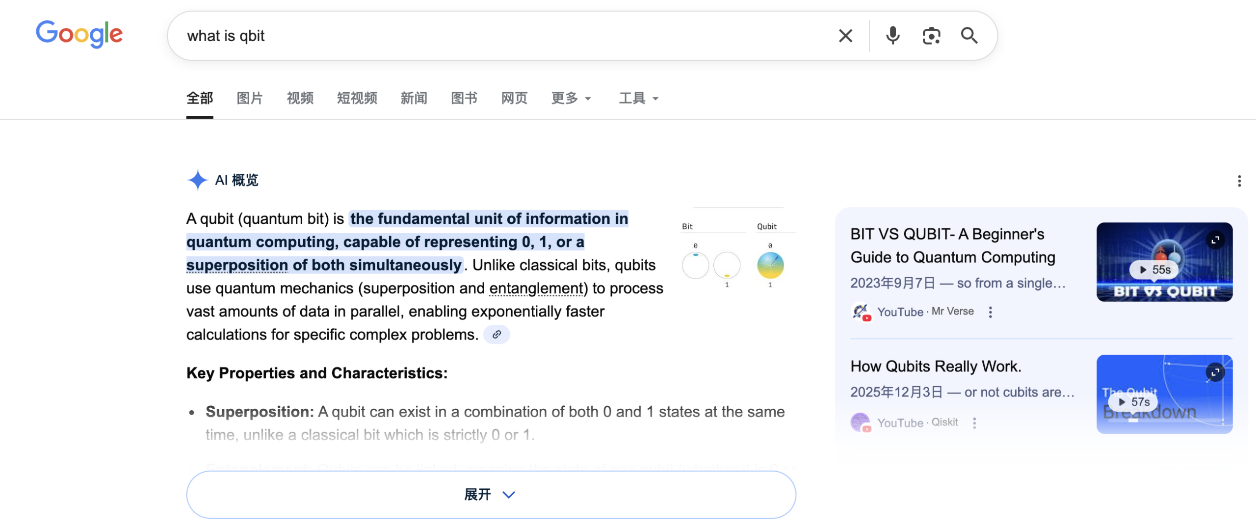Viewport: 1256px width, 528px height.
Task: Open Google Lens image search camera icon
Action: [x=931, y=35]
